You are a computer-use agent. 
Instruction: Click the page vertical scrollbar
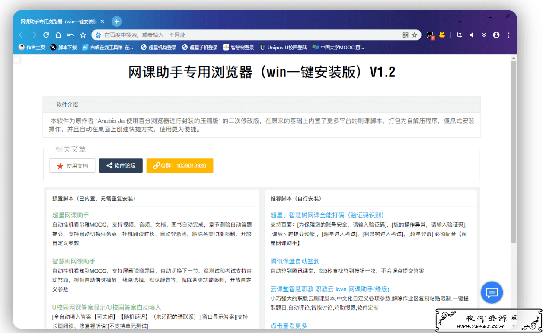coord(514,151)
